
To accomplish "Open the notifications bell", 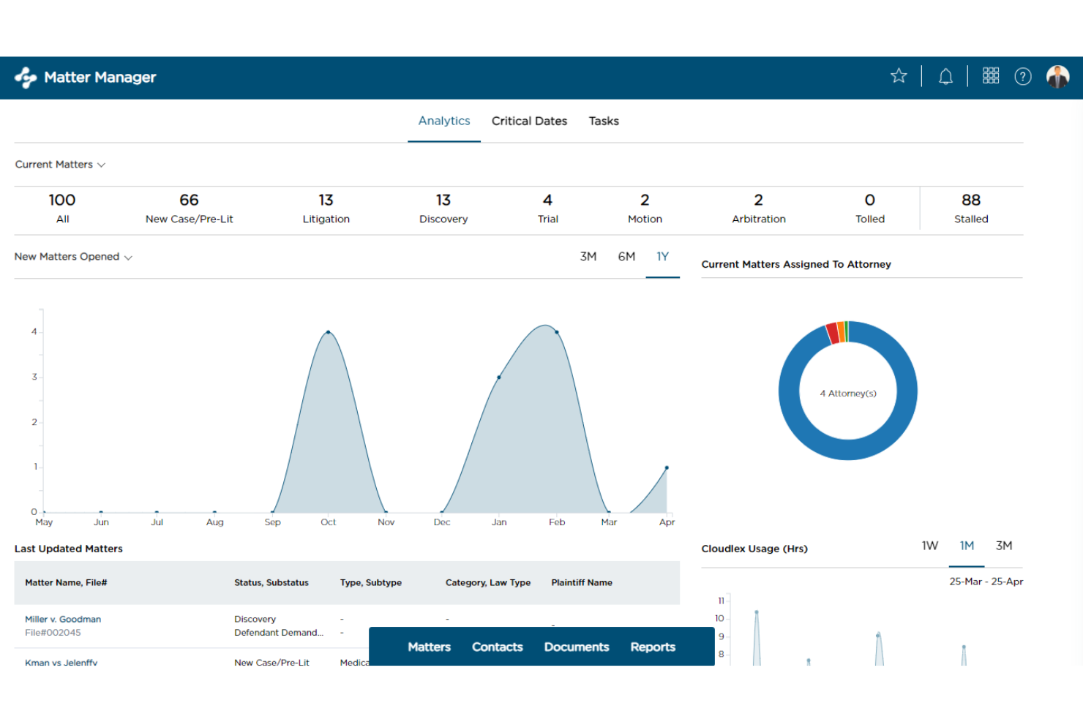I will 945,76.
